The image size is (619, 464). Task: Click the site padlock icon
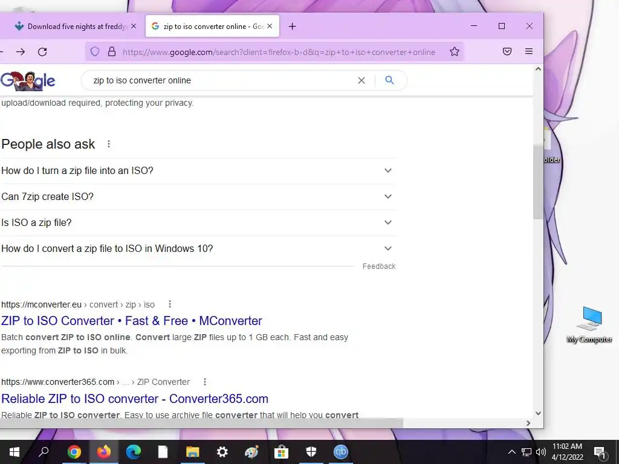point(112,52)
